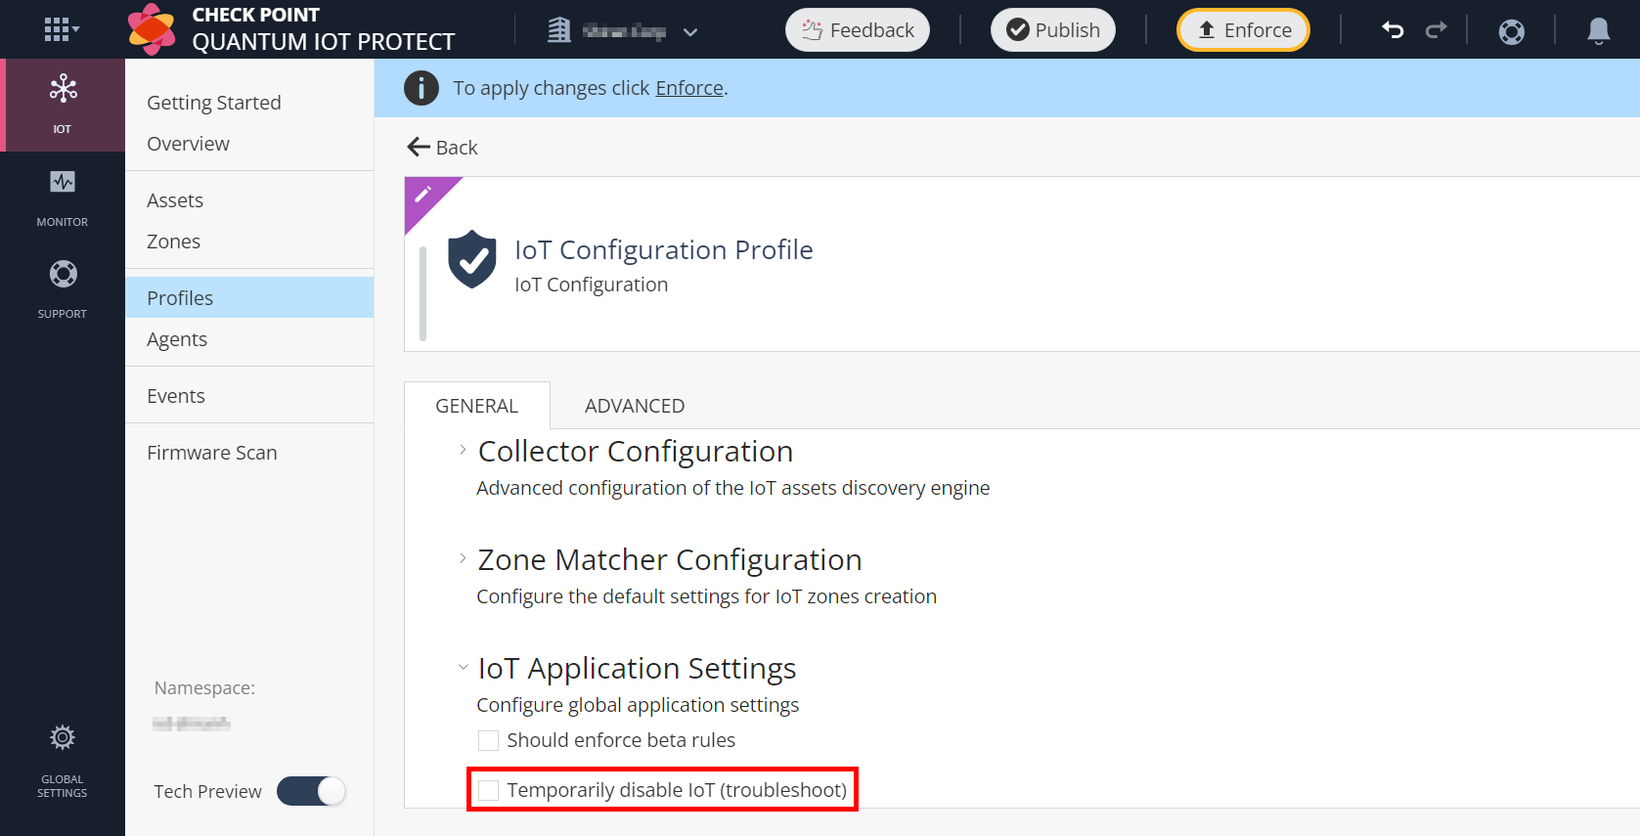Viewport: 1640px width, 836px height.
Task: Collapse IoT Application Settings section
Action: 463,667
